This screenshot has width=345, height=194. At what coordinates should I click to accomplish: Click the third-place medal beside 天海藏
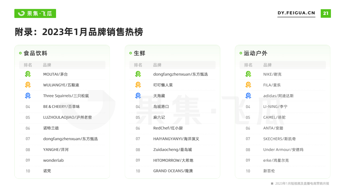tap(138, 95)
